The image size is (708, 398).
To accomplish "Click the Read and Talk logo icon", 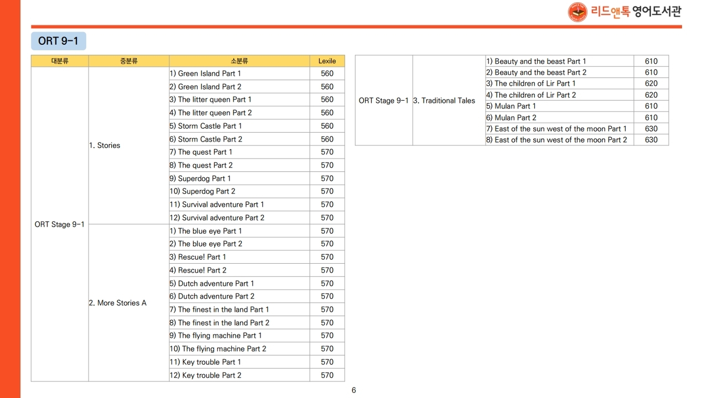I will point(577,12).
